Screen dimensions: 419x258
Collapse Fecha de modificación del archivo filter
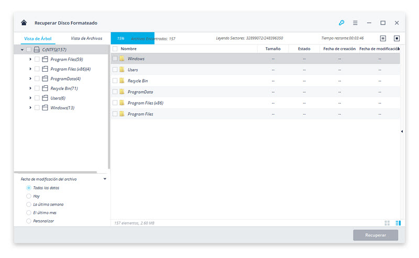(105, 179)
